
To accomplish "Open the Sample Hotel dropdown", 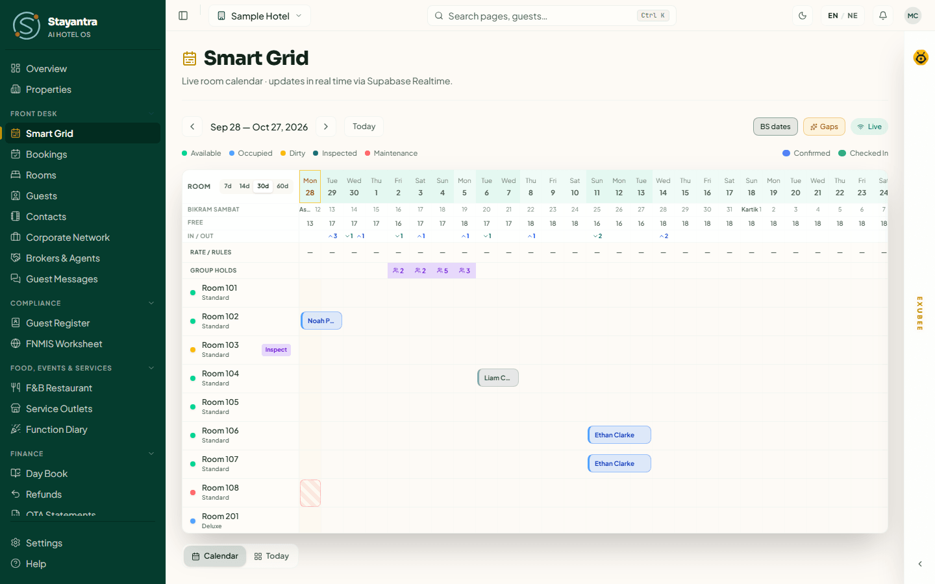I will (x=260, y=16).
